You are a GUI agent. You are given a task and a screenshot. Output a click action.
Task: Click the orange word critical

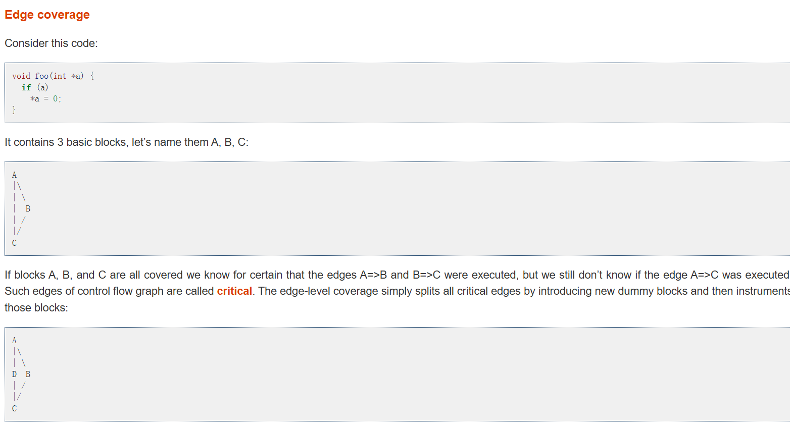coord(234,291)
